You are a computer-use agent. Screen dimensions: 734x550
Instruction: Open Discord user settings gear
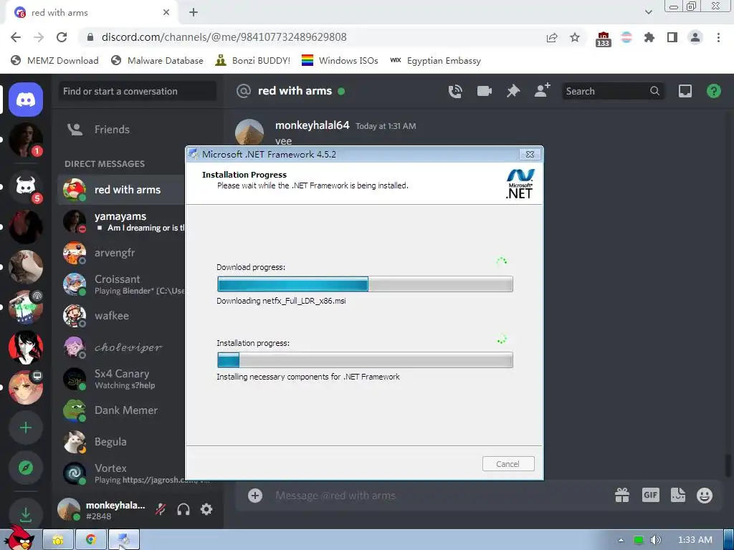tap(206, 509)
